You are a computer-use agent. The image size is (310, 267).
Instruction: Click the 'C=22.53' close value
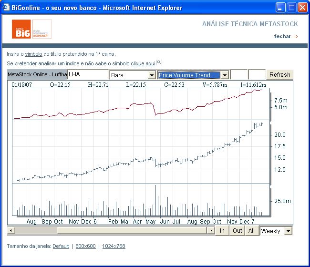[174, 85]
